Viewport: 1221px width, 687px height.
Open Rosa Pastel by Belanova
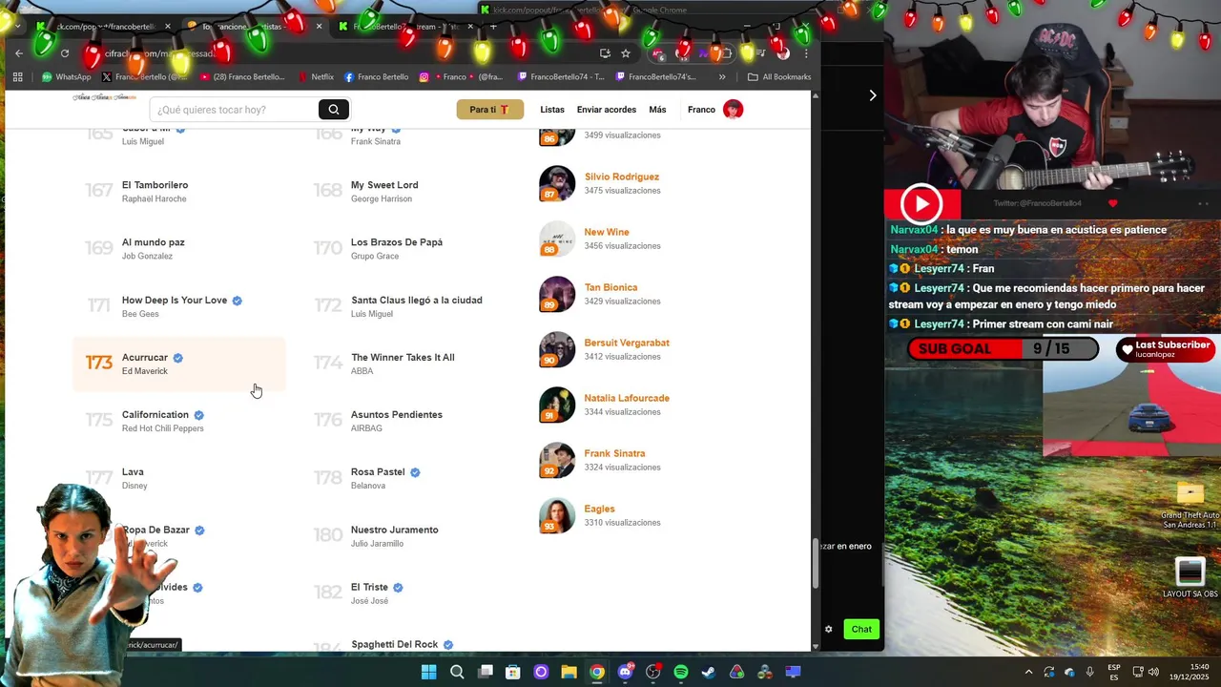(378, 472)
